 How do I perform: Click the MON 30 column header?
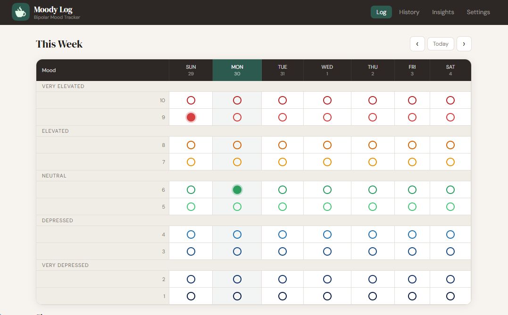coord(237,70)
